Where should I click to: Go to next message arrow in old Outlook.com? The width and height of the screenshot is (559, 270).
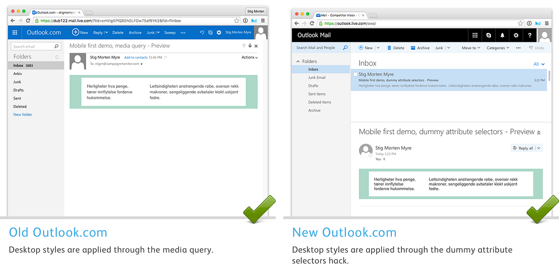pyautogui.click(x=250, y=46)
